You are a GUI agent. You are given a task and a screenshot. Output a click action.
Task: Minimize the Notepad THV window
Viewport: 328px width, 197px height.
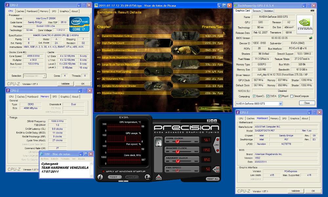click(81, 154)
